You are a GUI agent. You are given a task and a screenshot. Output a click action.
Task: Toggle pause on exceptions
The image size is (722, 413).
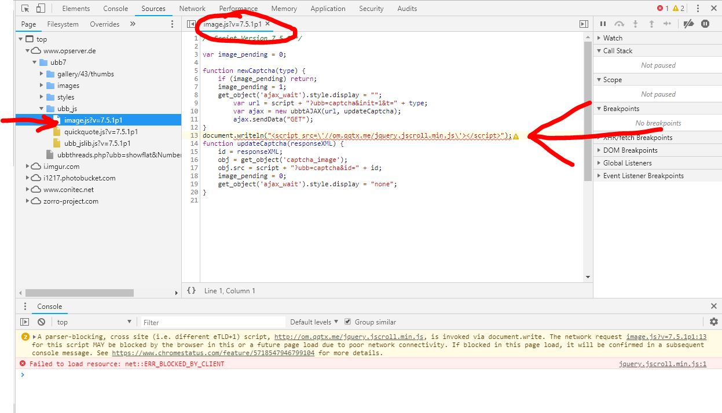pyautogui.click(x=705, y=24)
